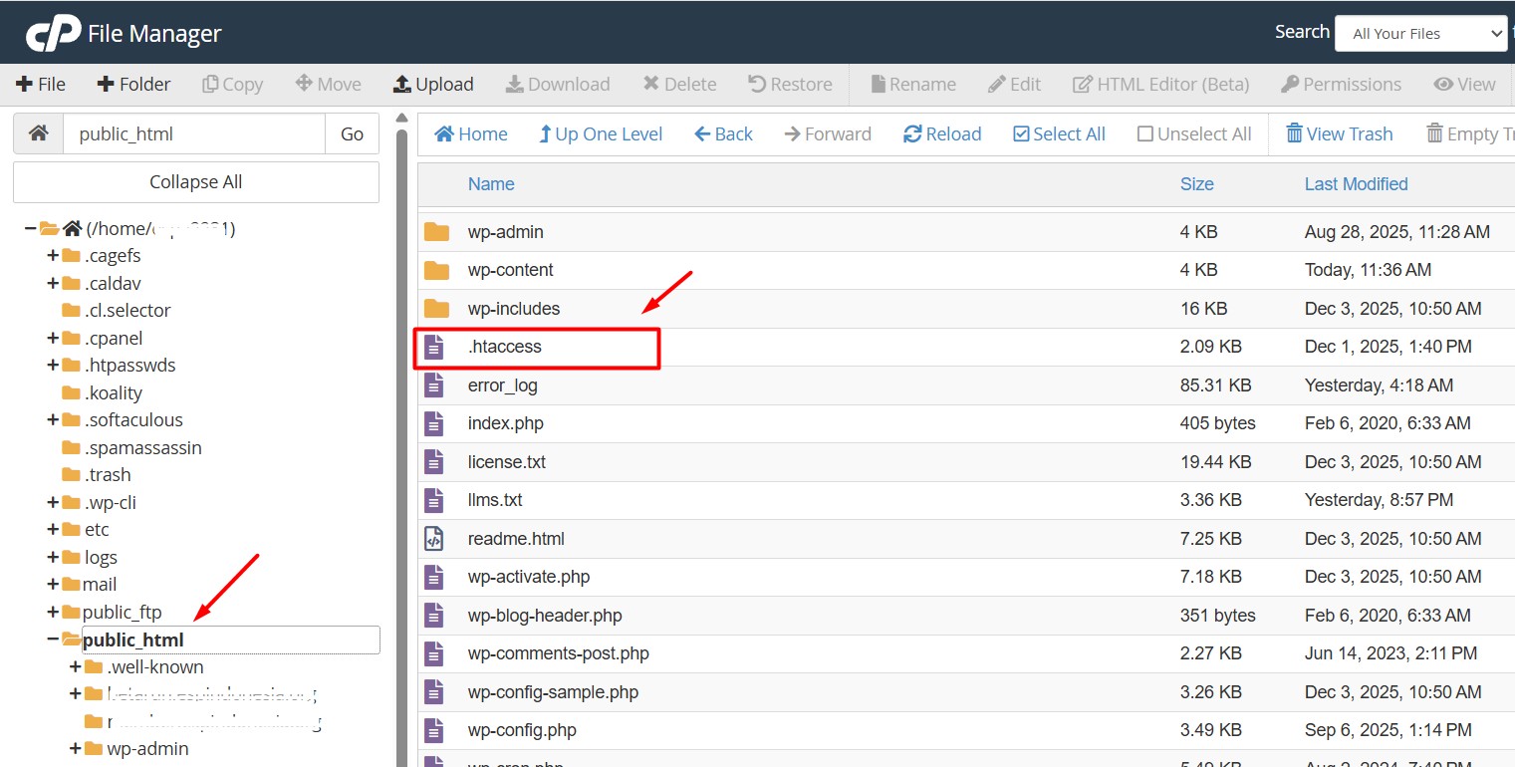Image resolution: width=1515 pixels, height=767 pixels.
Task: Go Up One Level
Action: 600,134
